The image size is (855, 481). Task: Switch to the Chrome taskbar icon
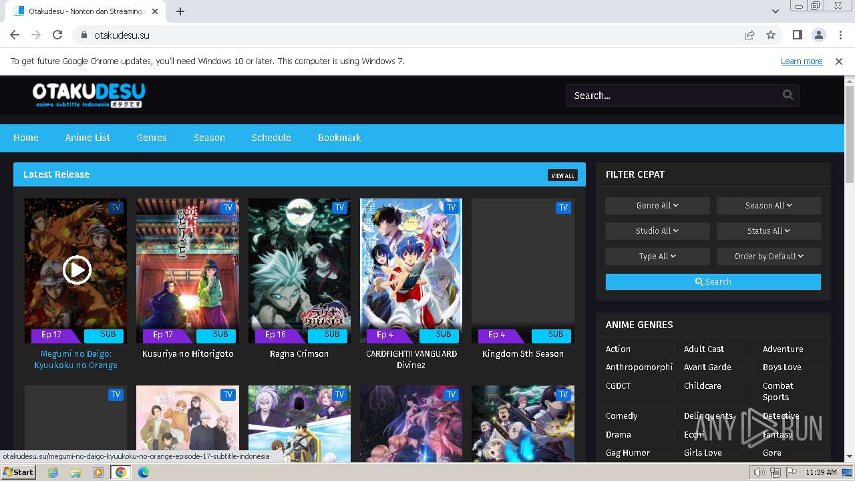(121, 472)
